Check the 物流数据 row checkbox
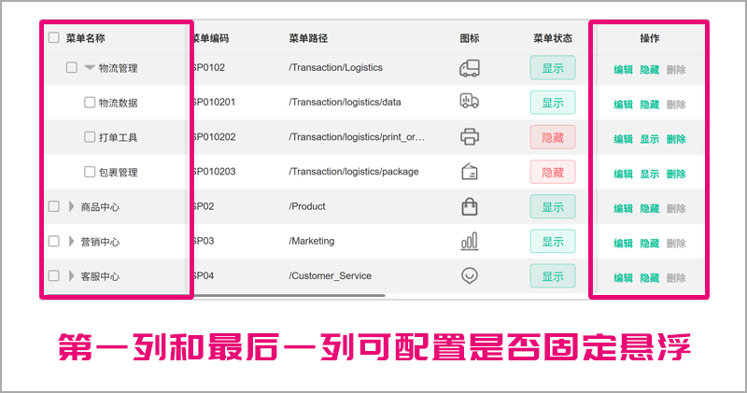747x393 pixels. pos(90,103)
